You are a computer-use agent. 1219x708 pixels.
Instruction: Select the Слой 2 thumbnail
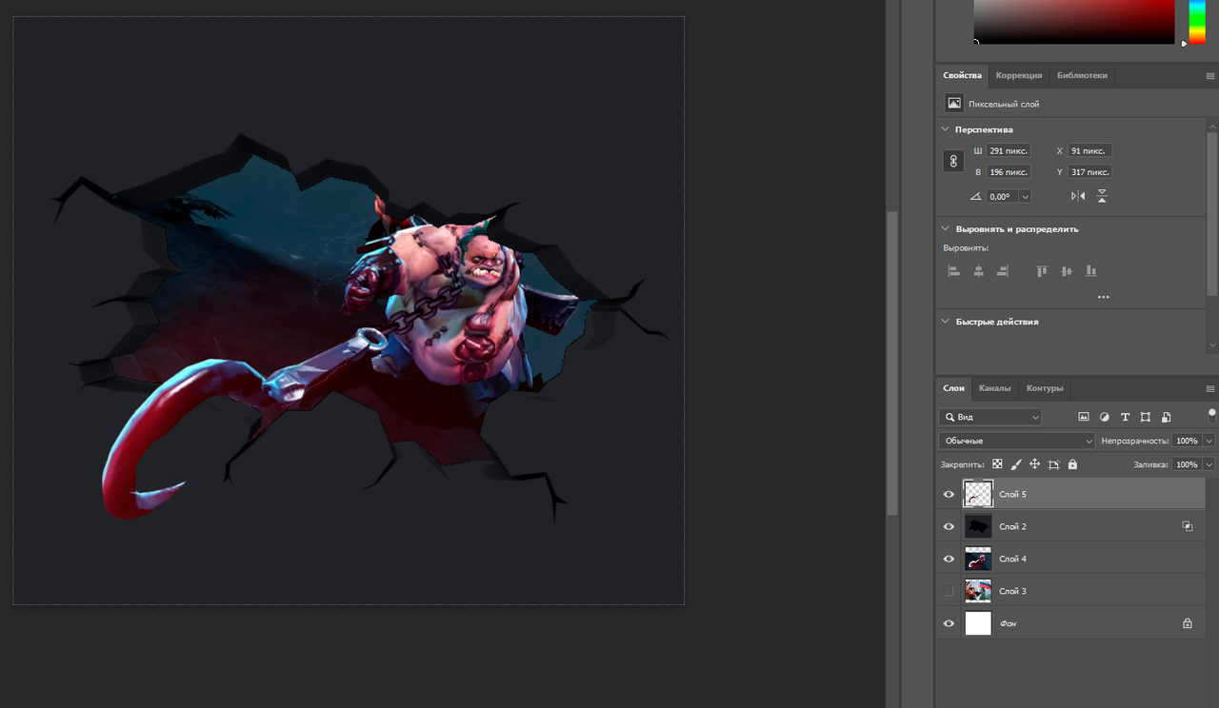coord(978,526)
